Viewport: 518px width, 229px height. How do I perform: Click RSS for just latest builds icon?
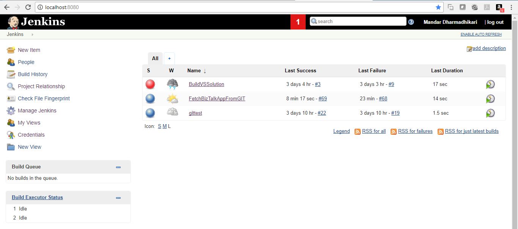441,132
